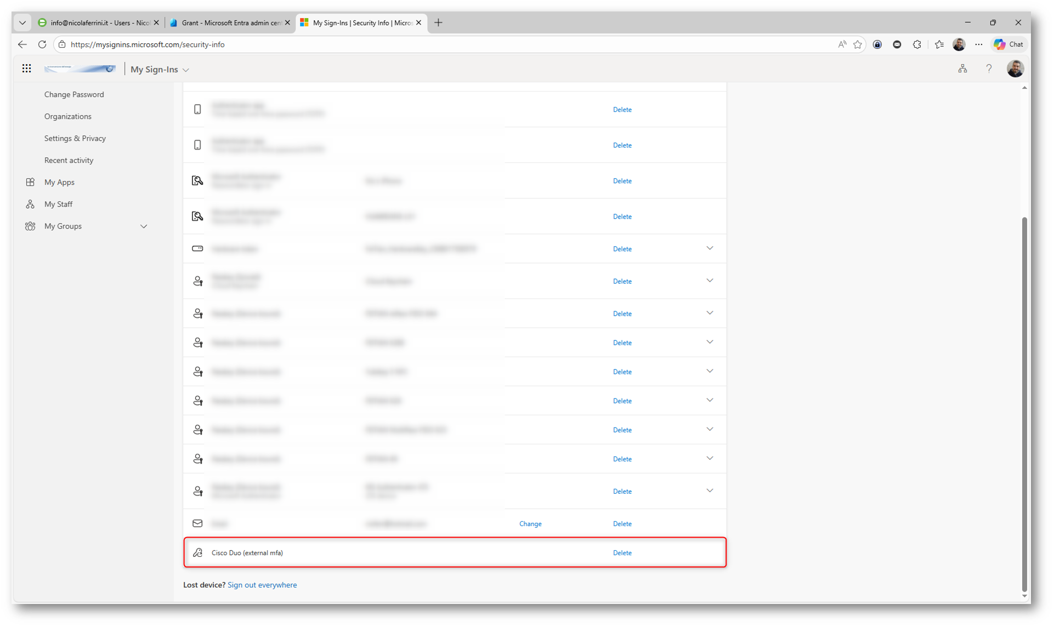Screen dimensions: 1054x627
Task: Delete the Cisco Duo external mfa method
Action: pos(622,552)
